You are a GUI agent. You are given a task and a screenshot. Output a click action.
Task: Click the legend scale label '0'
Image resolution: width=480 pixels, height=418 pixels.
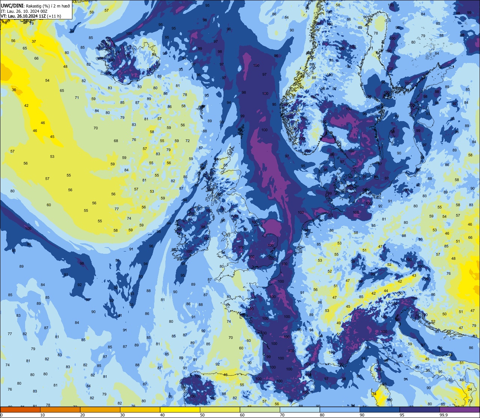click(x=1, y=415)
